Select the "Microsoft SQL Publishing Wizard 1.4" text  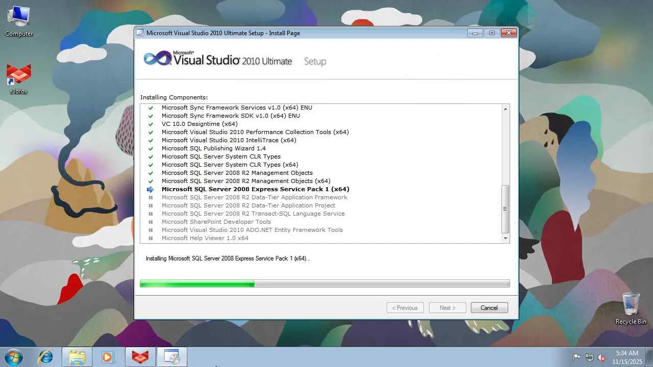(x=214, y=148)
